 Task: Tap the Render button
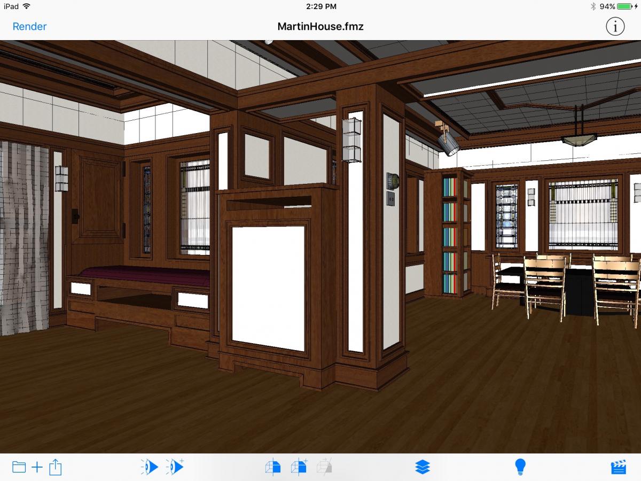pyautogui.click(x=29, y=26)
